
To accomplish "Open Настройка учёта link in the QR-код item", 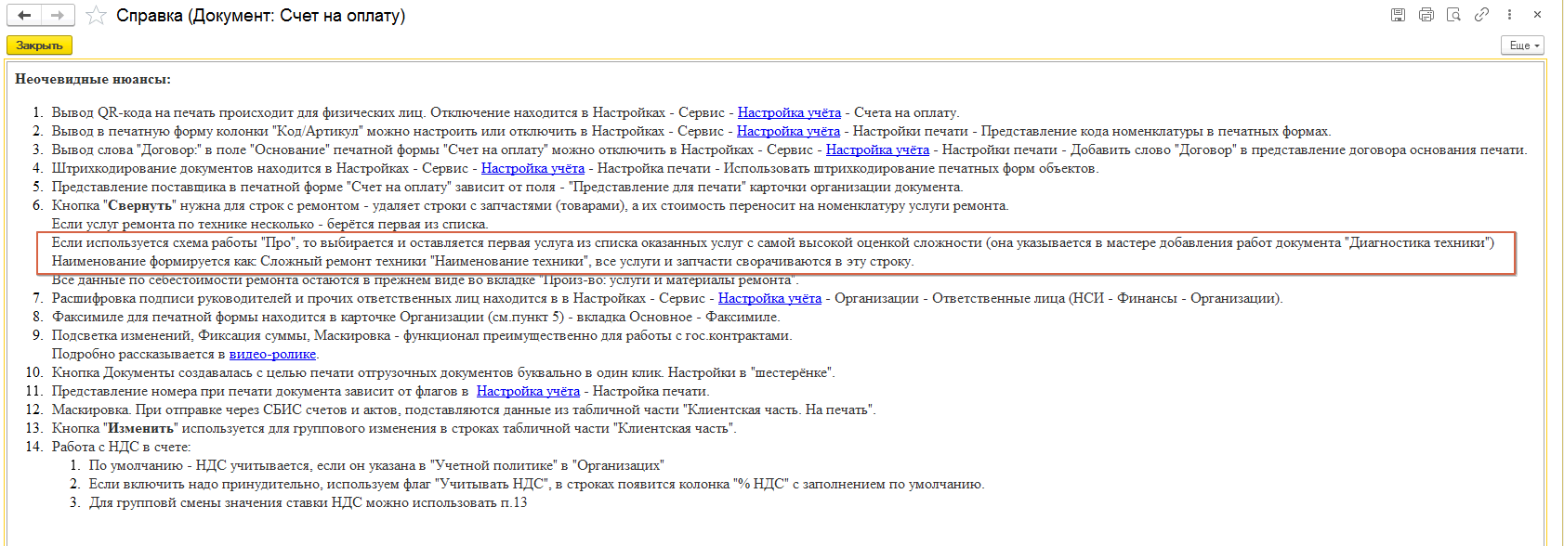I will click(789, 112).
